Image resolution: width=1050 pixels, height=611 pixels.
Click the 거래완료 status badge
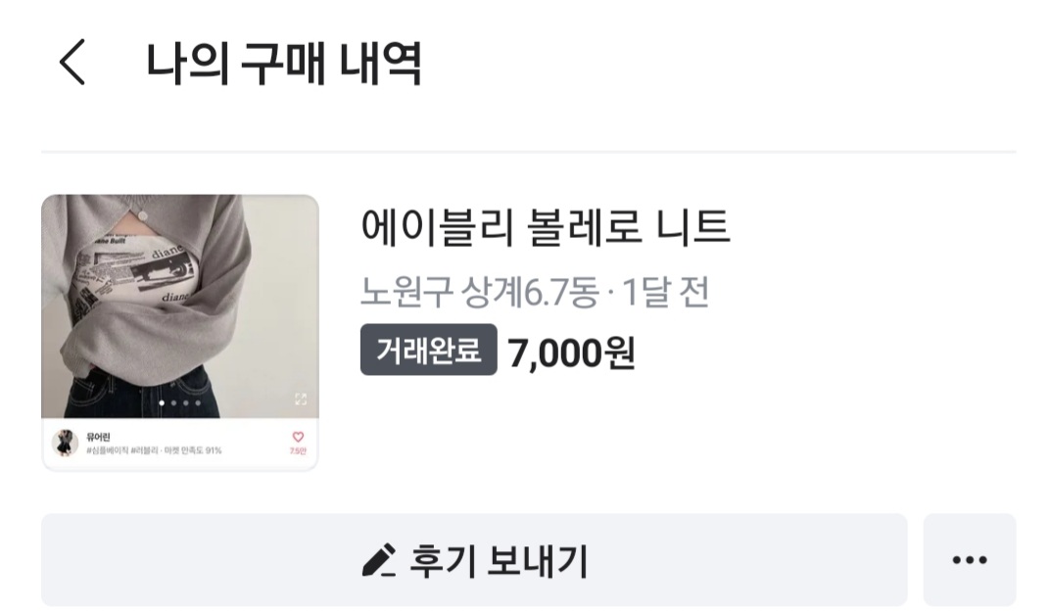[429, 350]
